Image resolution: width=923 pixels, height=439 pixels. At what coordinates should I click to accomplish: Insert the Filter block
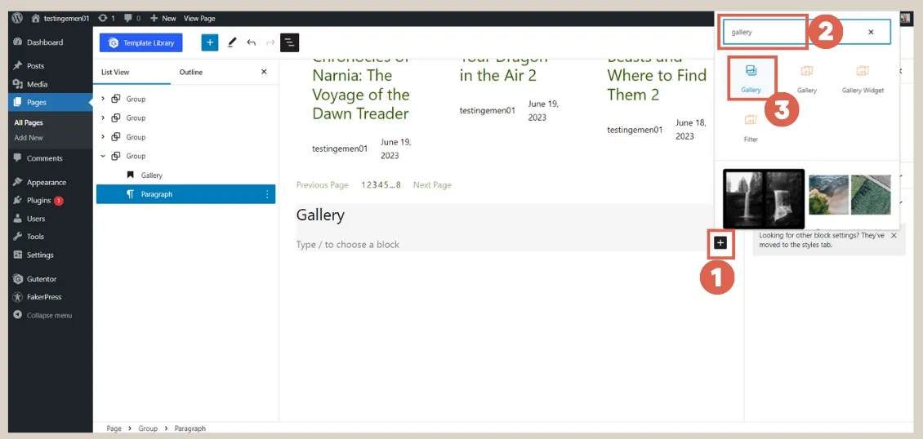[x=751, y=129]
